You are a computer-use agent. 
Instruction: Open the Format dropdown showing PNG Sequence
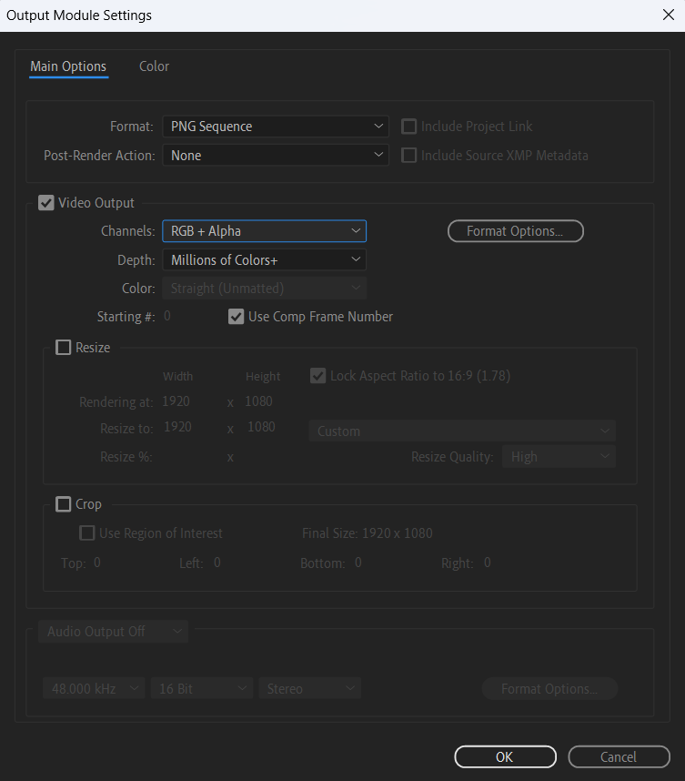tap(276, 127)
